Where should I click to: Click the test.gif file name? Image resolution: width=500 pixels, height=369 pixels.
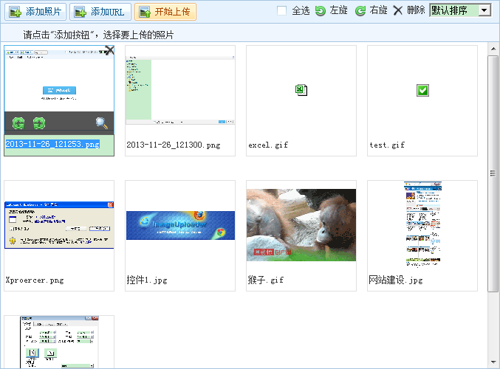(387, 145)
